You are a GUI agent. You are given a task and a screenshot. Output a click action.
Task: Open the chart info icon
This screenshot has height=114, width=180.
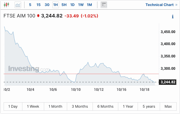coord(172,17)
